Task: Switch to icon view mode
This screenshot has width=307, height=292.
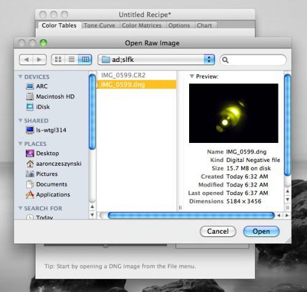Action: pyautogui.click(x=58, y=60)
